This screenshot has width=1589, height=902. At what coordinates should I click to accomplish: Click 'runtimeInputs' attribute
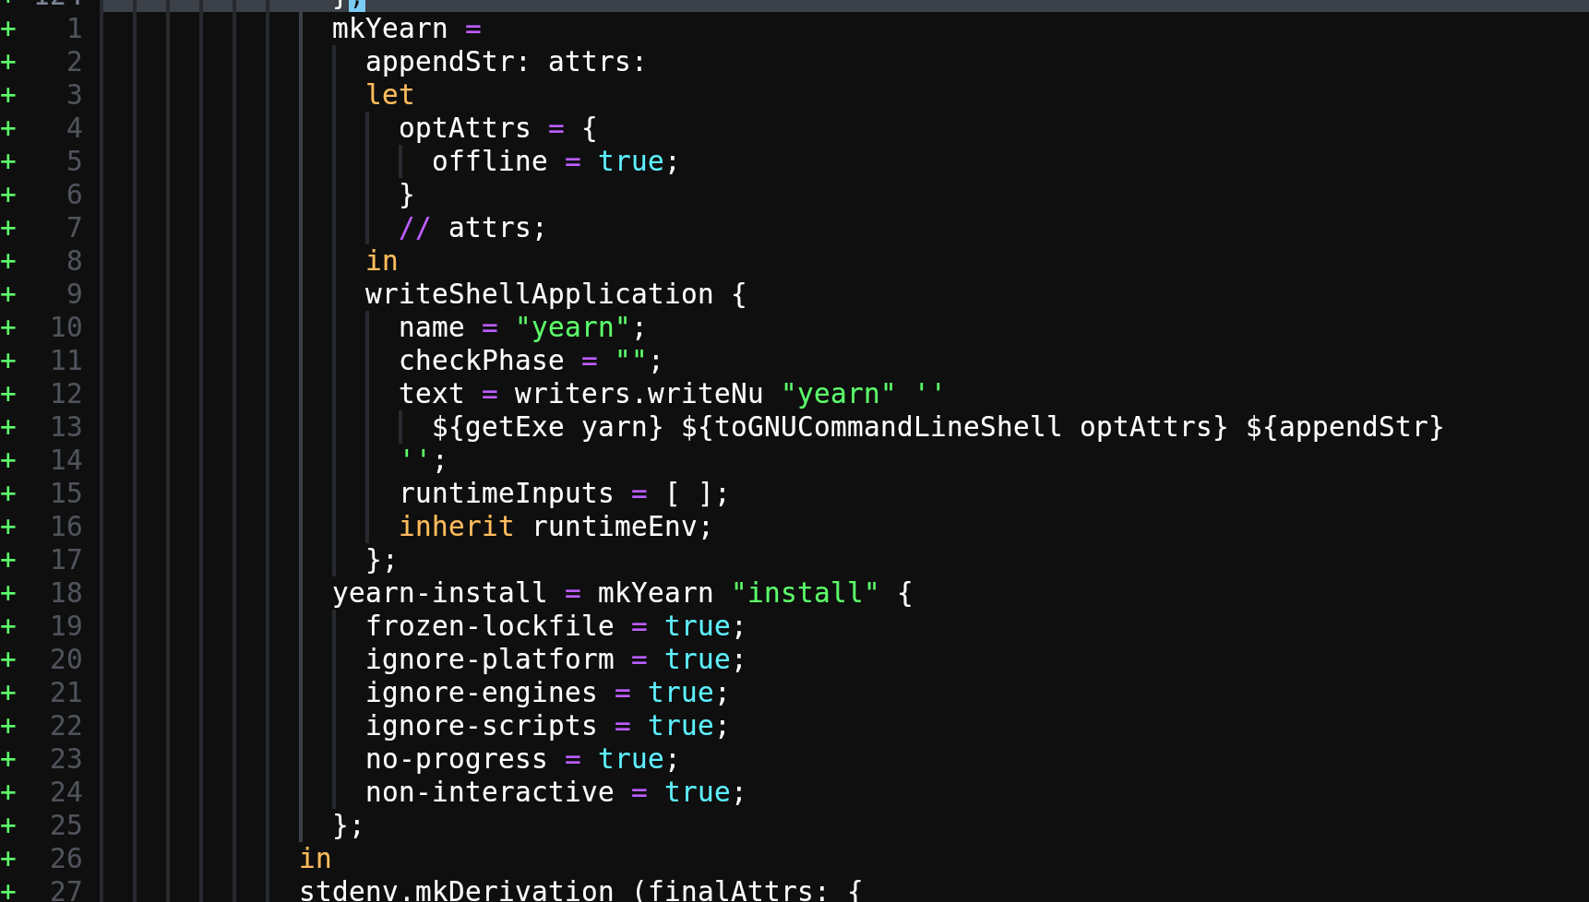(x=506, y=494)
